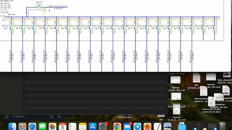Viewport: 232px width, 130px height.
Task: Open the yellow Notes app
Action: point(83,126)
